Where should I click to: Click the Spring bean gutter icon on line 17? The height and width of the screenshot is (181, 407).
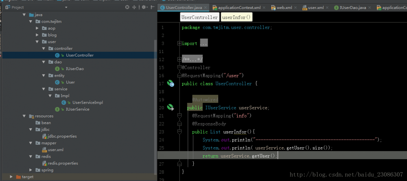171,83
